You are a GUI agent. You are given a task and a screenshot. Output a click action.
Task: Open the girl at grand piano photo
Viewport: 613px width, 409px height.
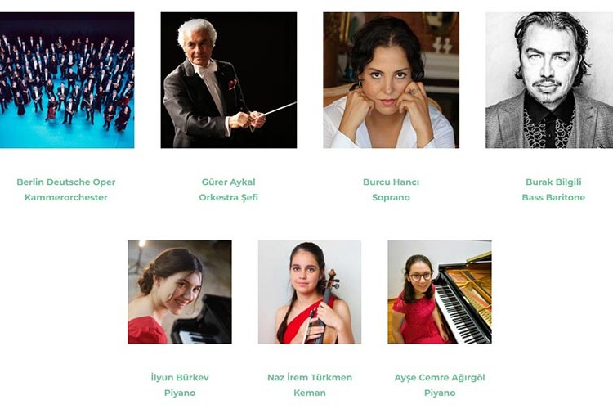tap(440, 292)
